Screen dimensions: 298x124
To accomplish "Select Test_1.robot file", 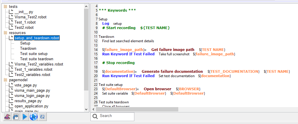I will point(25,22).
